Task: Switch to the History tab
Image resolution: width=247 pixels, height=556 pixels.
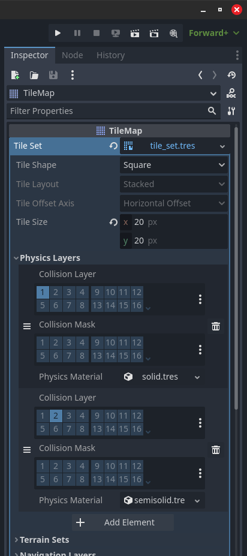Action: (x=110, y=55)
